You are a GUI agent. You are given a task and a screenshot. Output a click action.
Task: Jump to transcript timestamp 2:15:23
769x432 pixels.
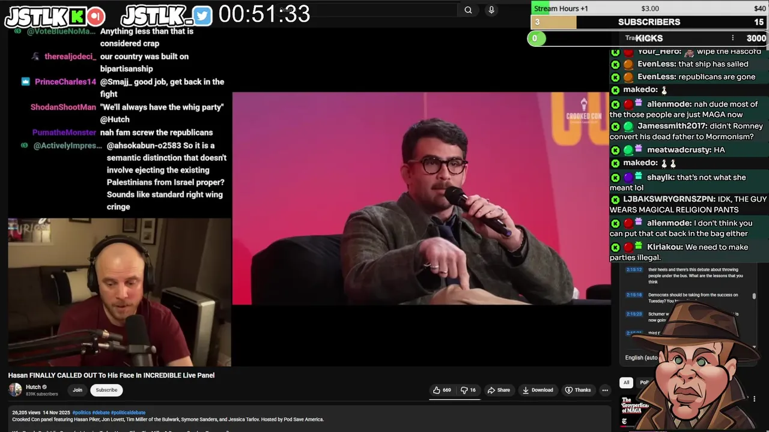(634, 314)
